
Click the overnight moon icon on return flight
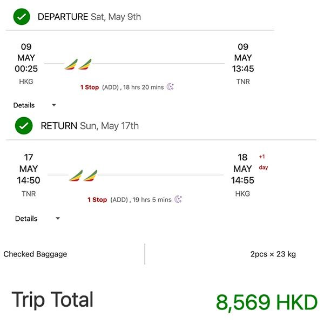(178, 199)
